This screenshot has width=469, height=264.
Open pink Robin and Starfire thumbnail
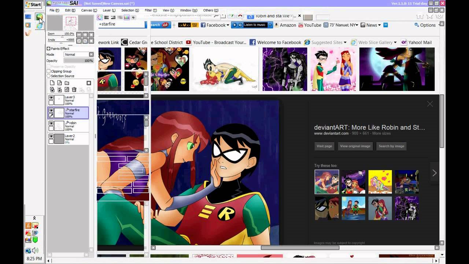(x=333, y=69)
